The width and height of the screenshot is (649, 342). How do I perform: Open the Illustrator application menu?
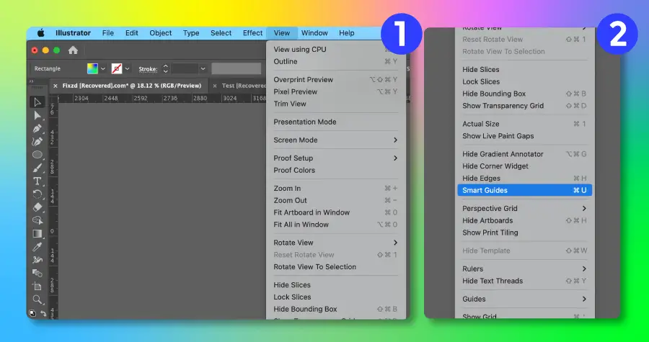pos(74,33)
